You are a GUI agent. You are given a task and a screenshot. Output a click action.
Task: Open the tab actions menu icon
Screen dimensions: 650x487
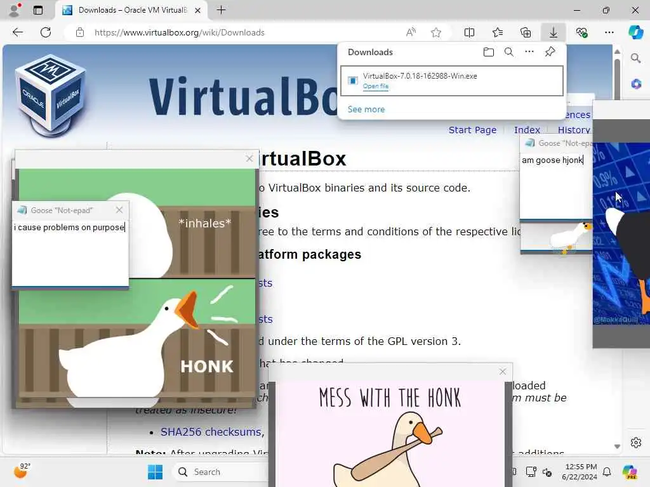click(37, 10)
